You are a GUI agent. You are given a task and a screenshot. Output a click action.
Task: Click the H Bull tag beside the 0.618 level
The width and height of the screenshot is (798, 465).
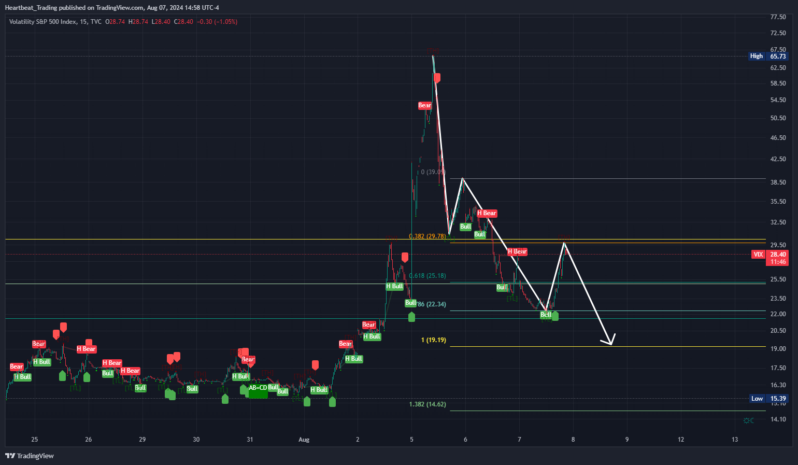pos(395,286)
